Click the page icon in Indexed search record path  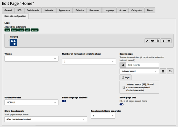(124, 87)
